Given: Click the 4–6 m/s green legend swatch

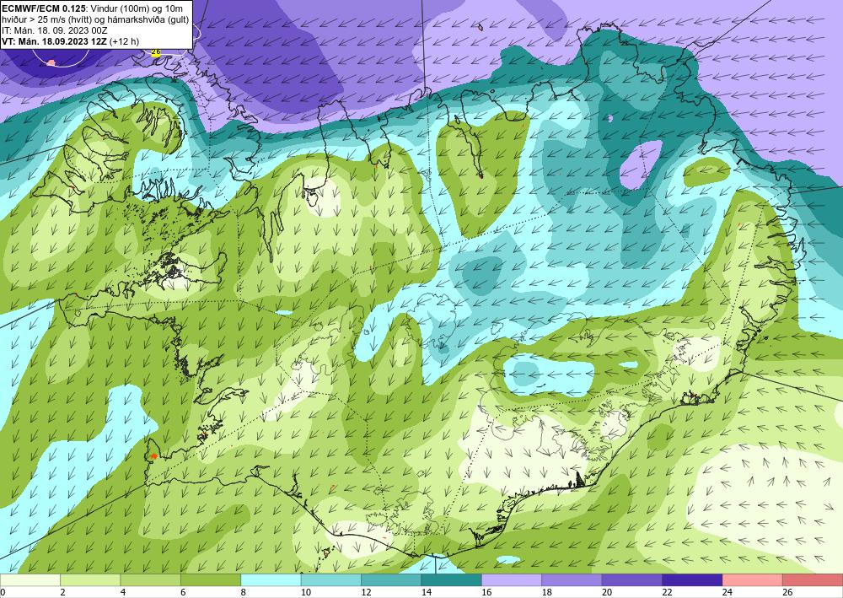Looking at the screenshot, I should (151, 580).
